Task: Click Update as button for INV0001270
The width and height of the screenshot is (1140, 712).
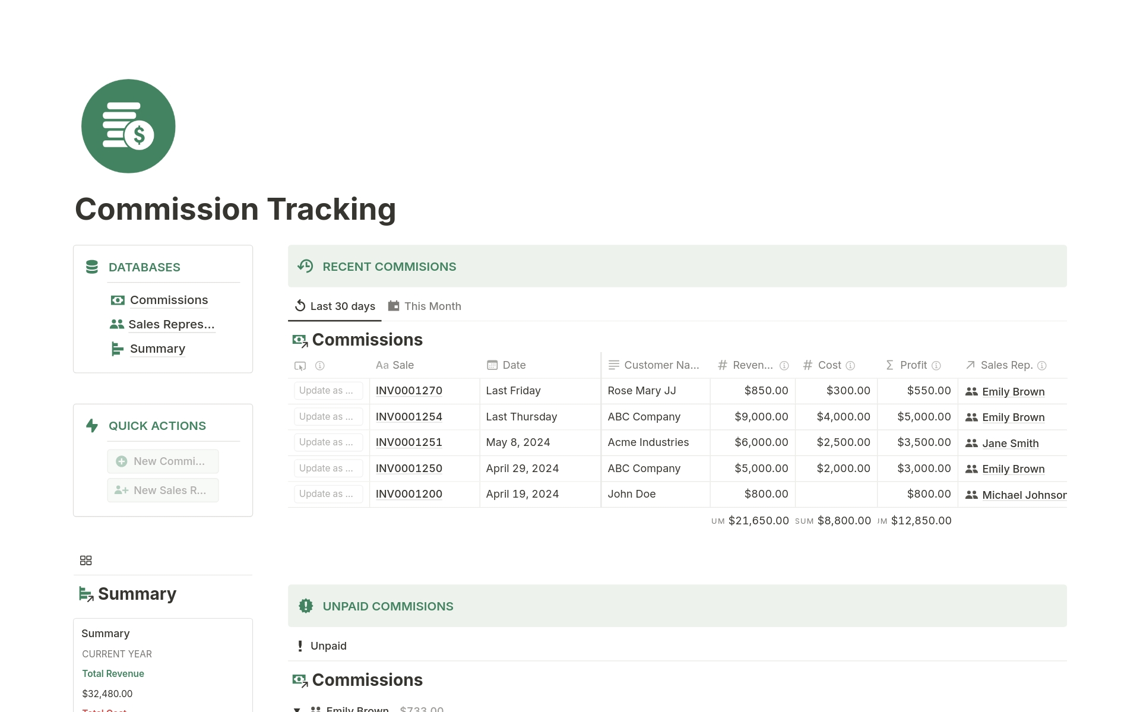Action: coord(325,390)
